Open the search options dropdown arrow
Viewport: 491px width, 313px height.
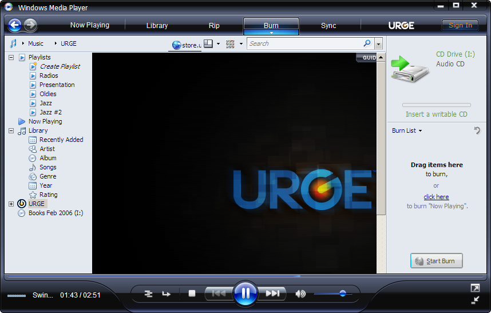[x=379, y=44]
